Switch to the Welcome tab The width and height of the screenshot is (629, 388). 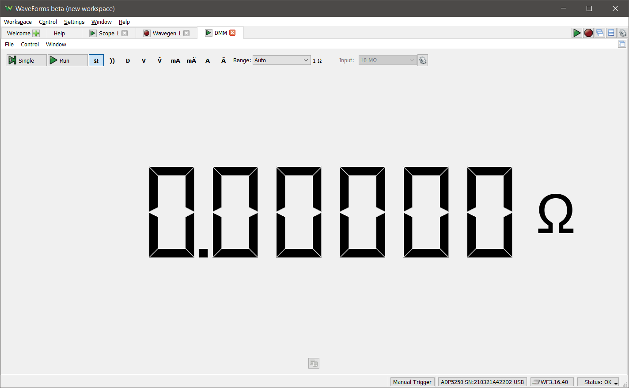19,33
